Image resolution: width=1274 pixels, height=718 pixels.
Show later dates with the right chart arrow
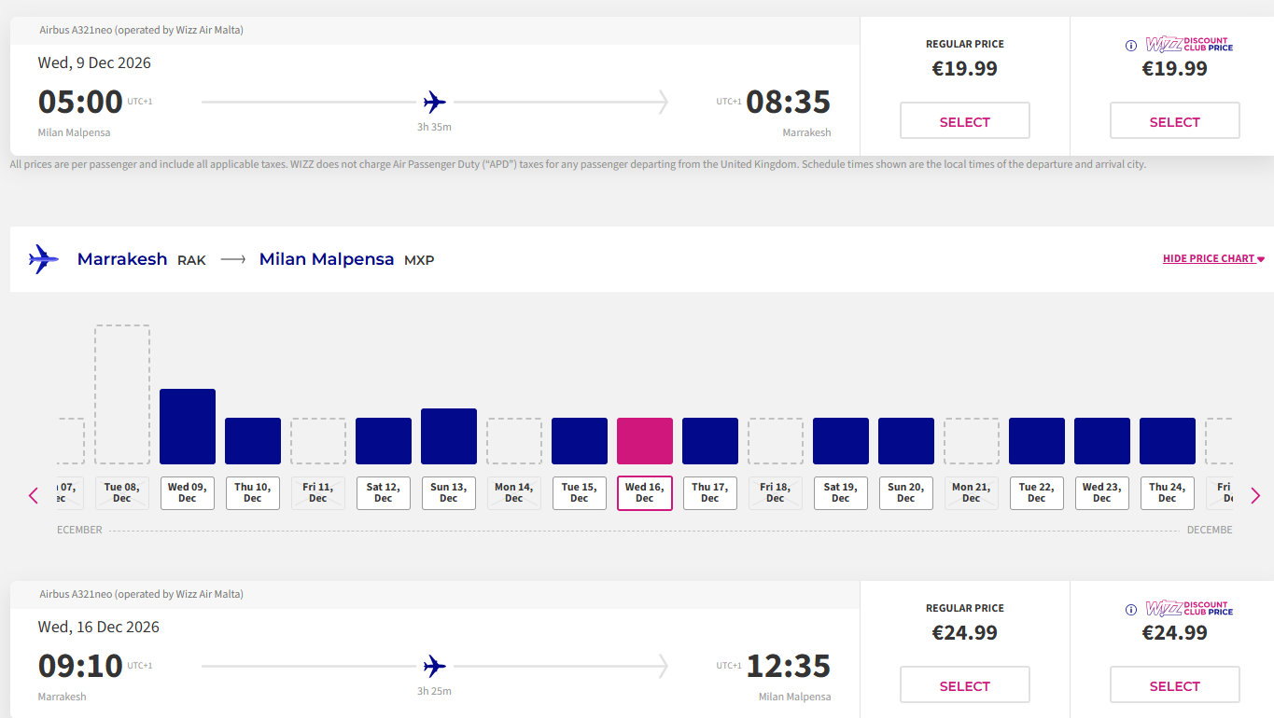coord(1255,495)
